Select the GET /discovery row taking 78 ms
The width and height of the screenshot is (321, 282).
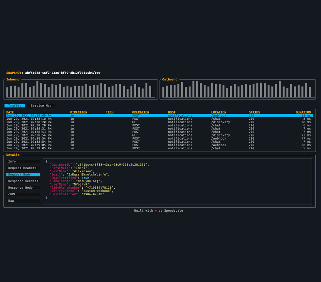[x=160, y=122]
